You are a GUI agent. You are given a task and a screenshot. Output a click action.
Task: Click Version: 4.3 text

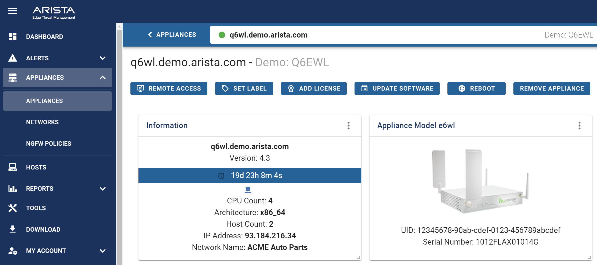tap(250, 158)
